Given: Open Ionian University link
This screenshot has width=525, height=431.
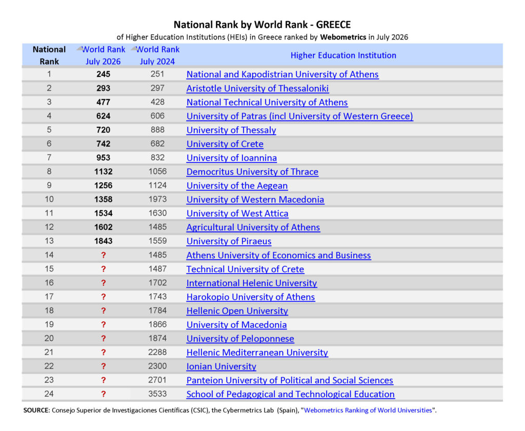Looking at the screenshot, I should pyautogui.click(x=221, y=366).
